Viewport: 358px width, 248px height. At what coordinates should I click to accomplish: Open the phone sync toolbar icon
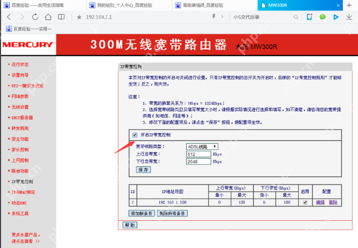[309, 17]
